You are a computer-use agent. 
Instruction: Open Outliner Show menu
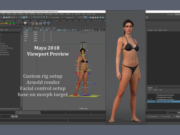click(1, 30)
